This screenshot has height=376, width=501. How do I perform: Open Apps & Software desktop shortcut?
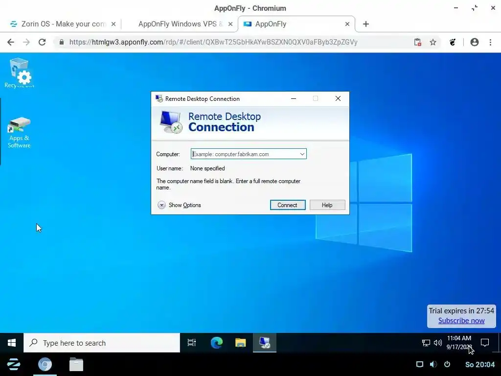pyautogui.click(x=19, y=133)
